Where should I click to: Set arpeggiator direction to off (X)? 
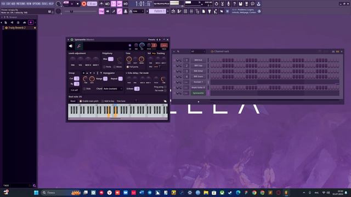click(83, 73)
